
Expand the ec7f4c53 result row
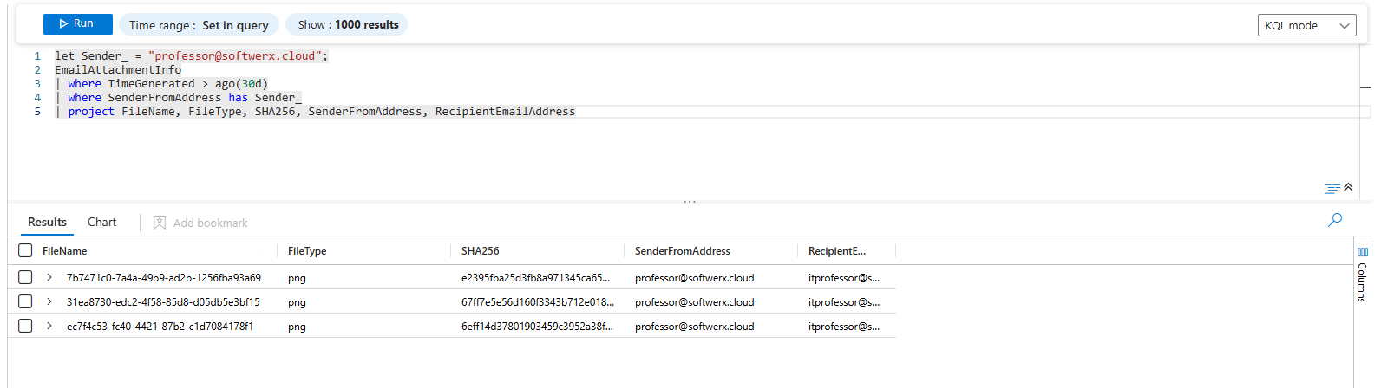(49, 326)
